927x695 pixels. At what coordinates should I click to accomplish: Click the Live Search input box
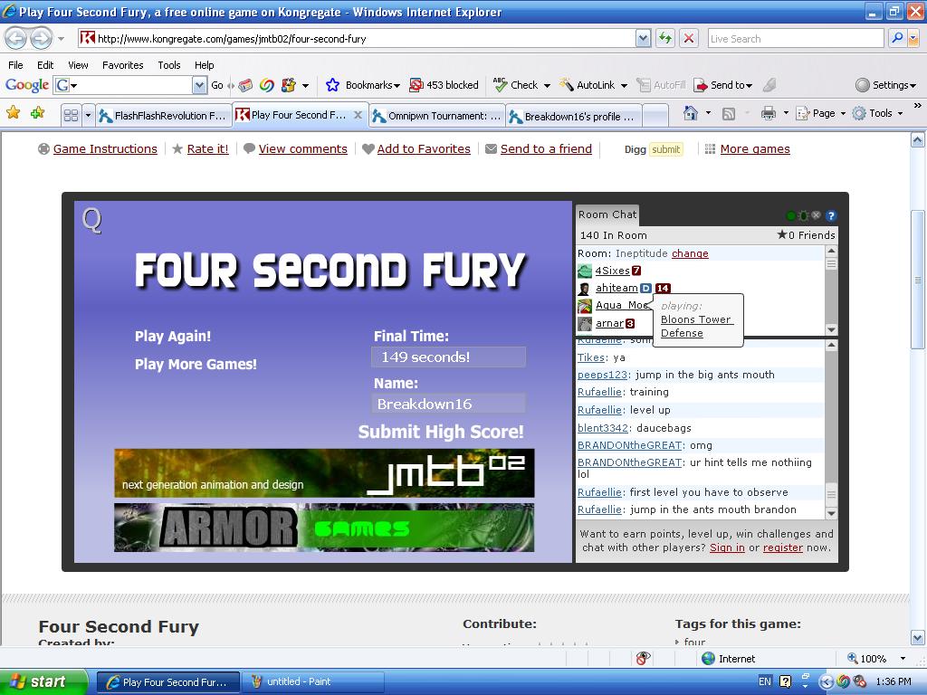tap(795, 38)
